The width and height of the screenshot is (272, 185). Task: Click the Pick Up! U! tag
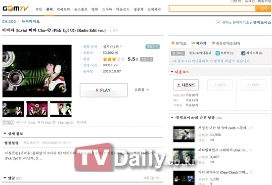point(66,123)
